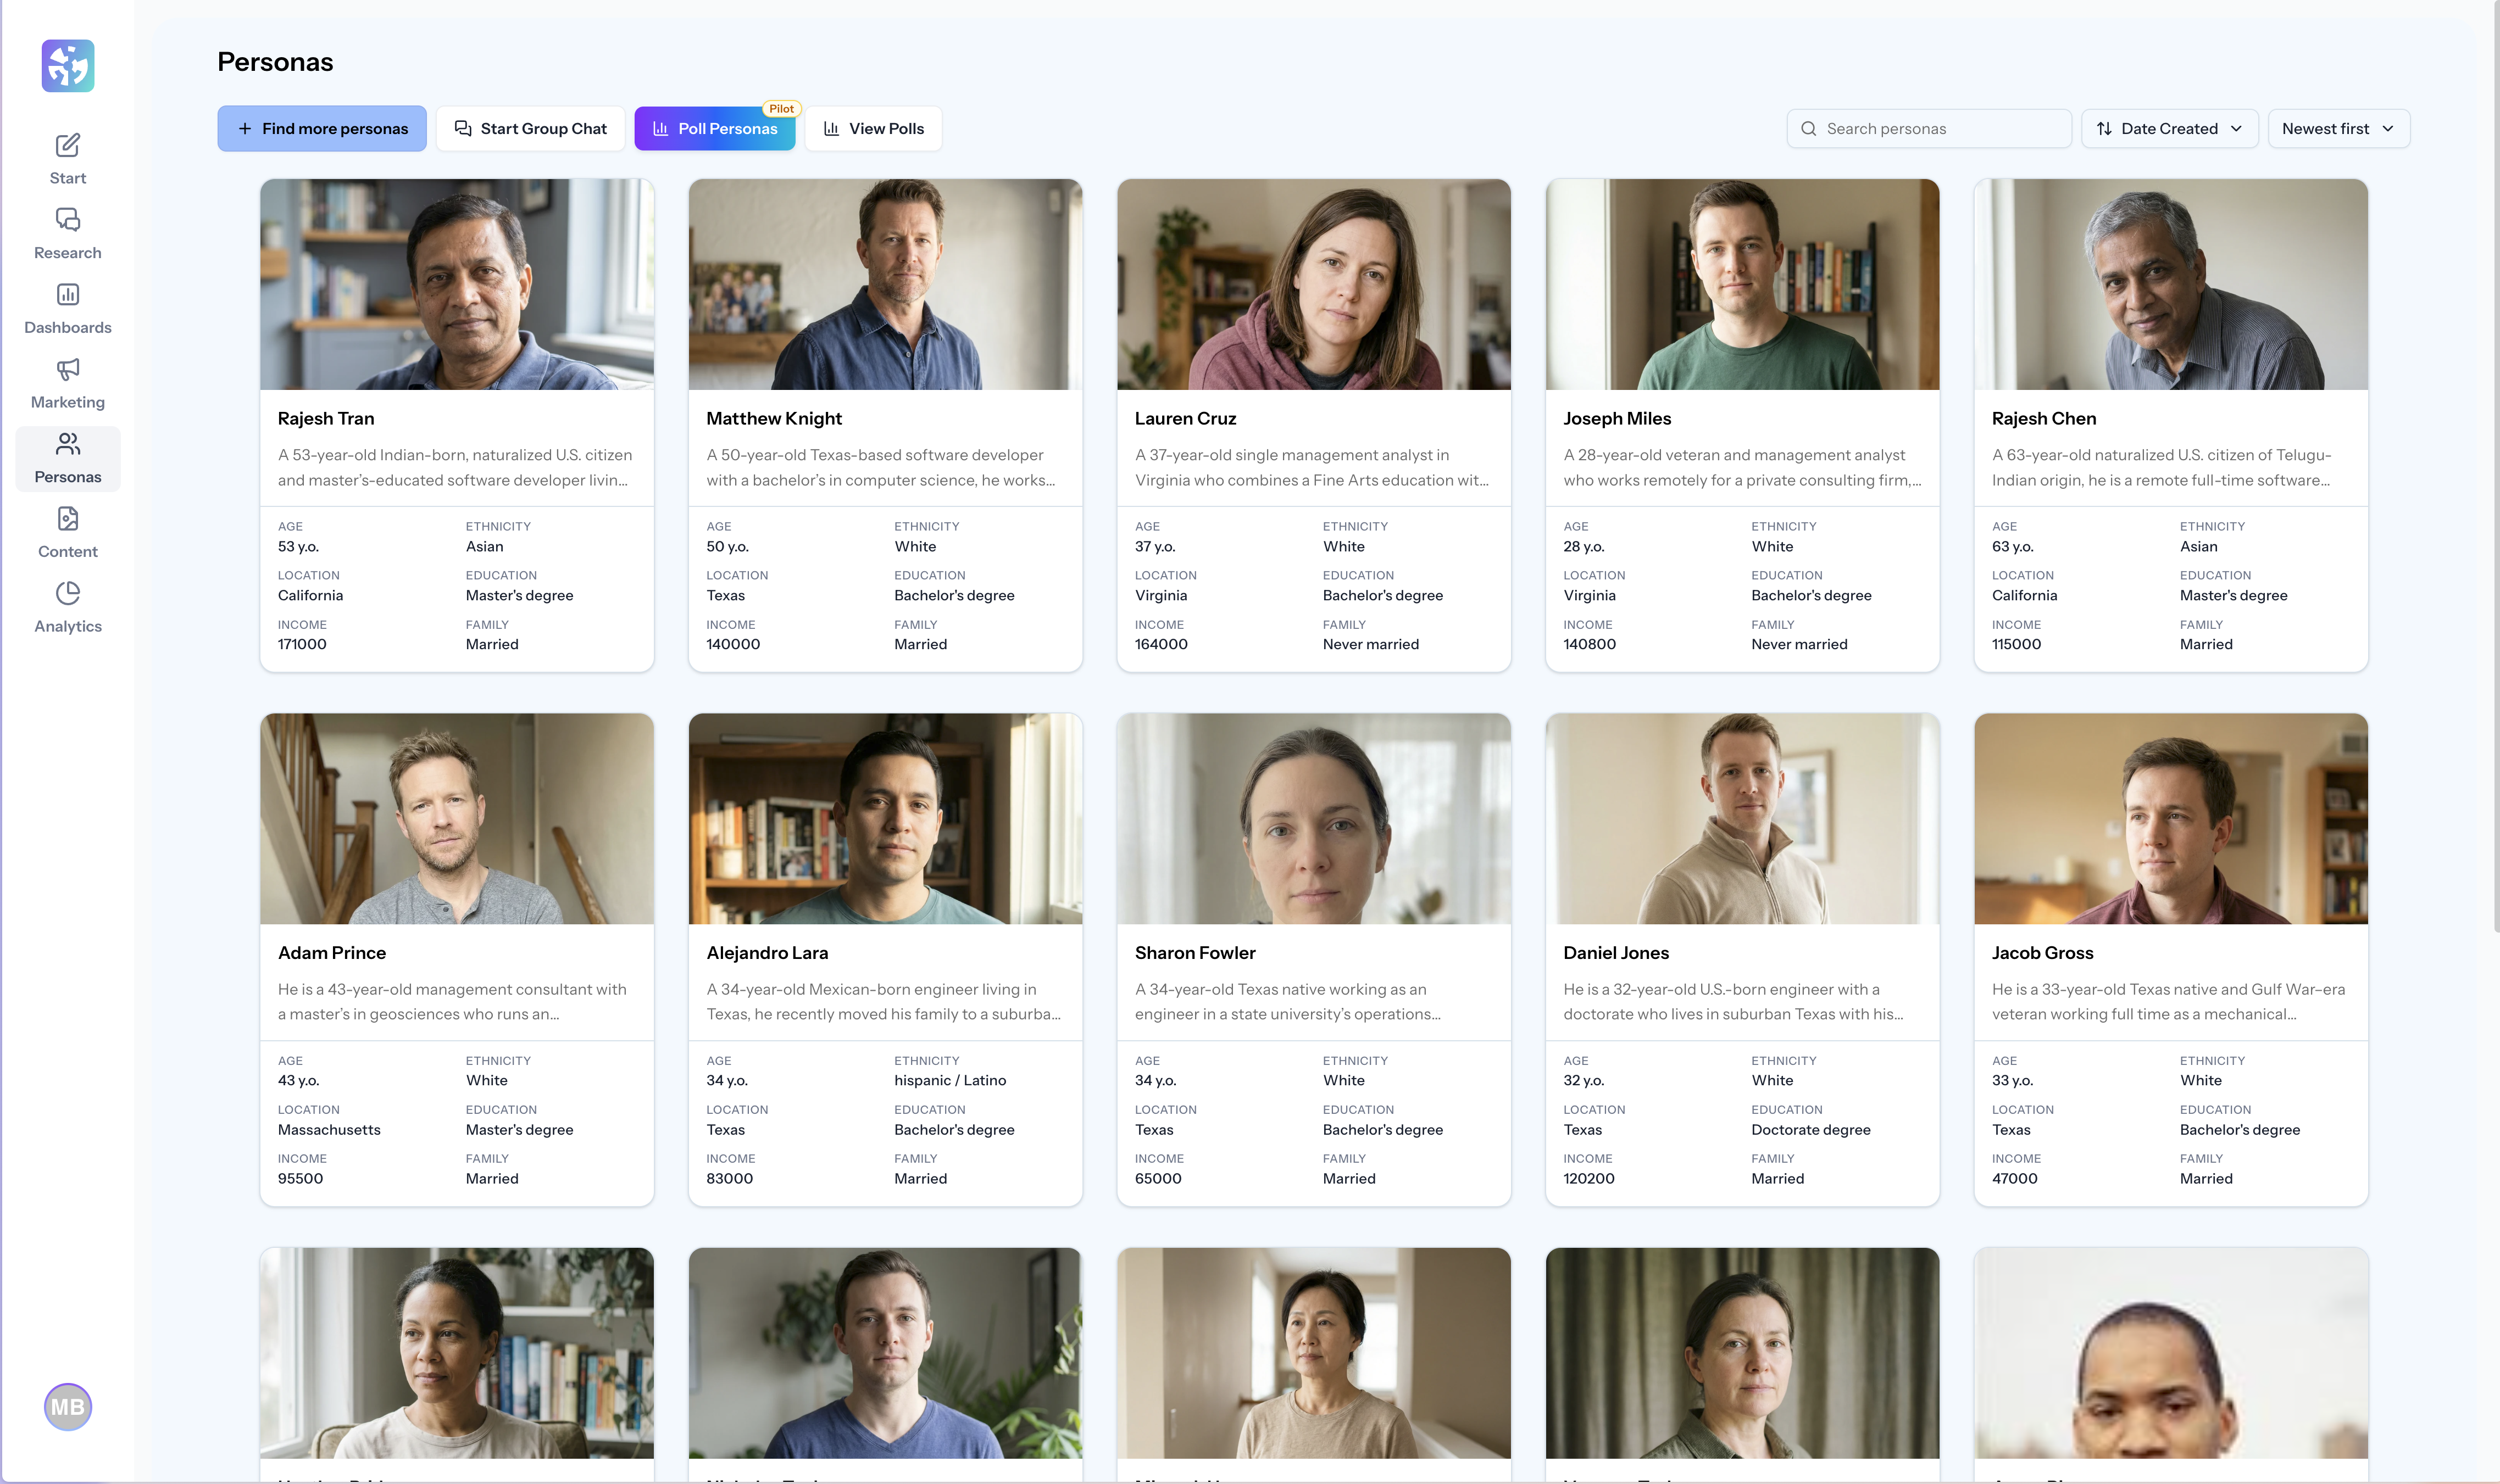Screen dimensions: 2500x1484
Task: Open the Matthew Knight persona name
Action: [x=774, y=419]
